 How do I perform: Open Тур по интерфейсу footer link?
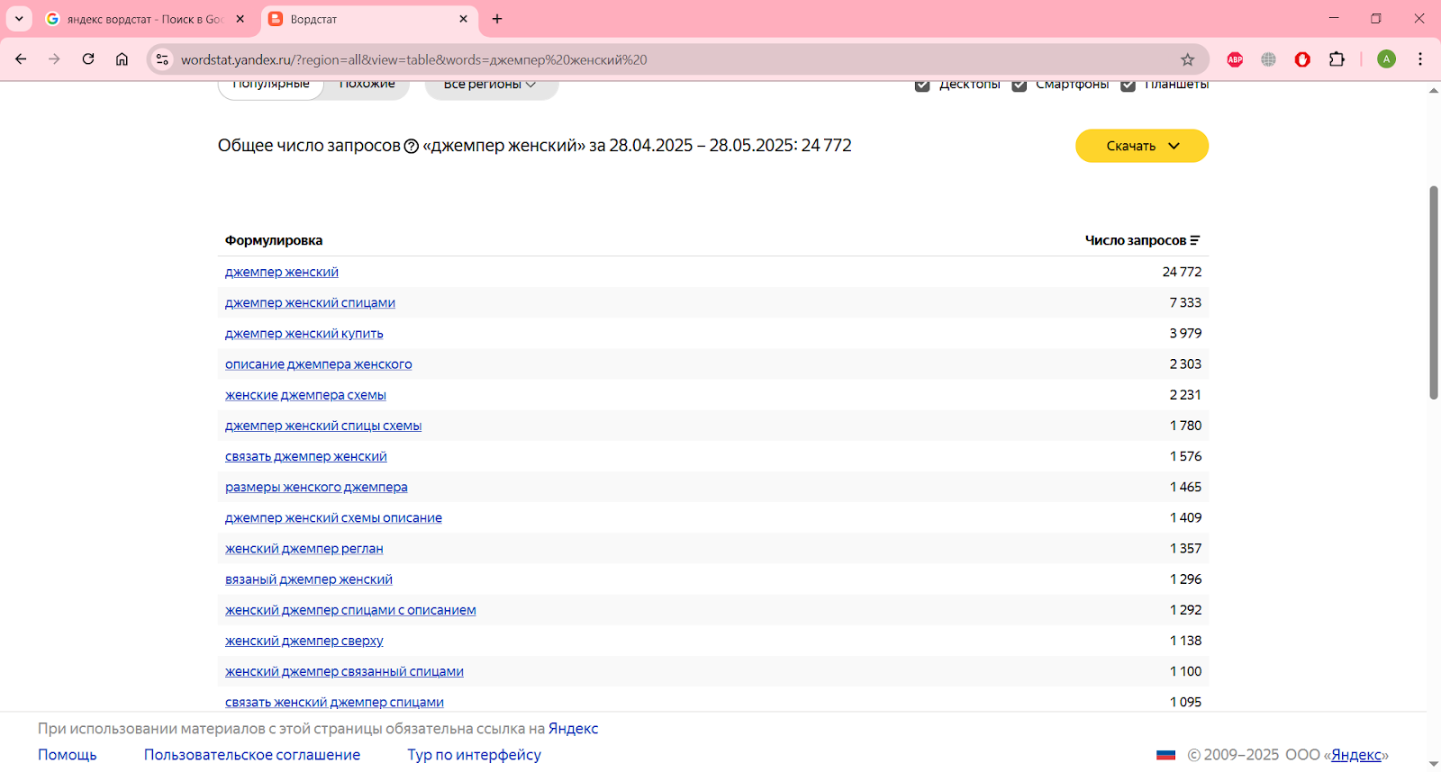pyautogui.click(x=474, y=755)
